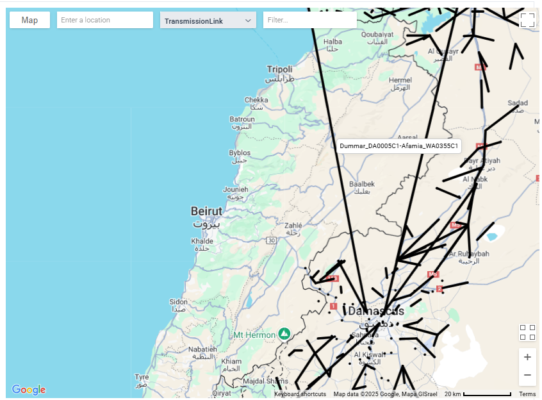Open the TransmissionLink layer dropdown
542x400 pixels.
pyautogui.click(x=208, y=21)
